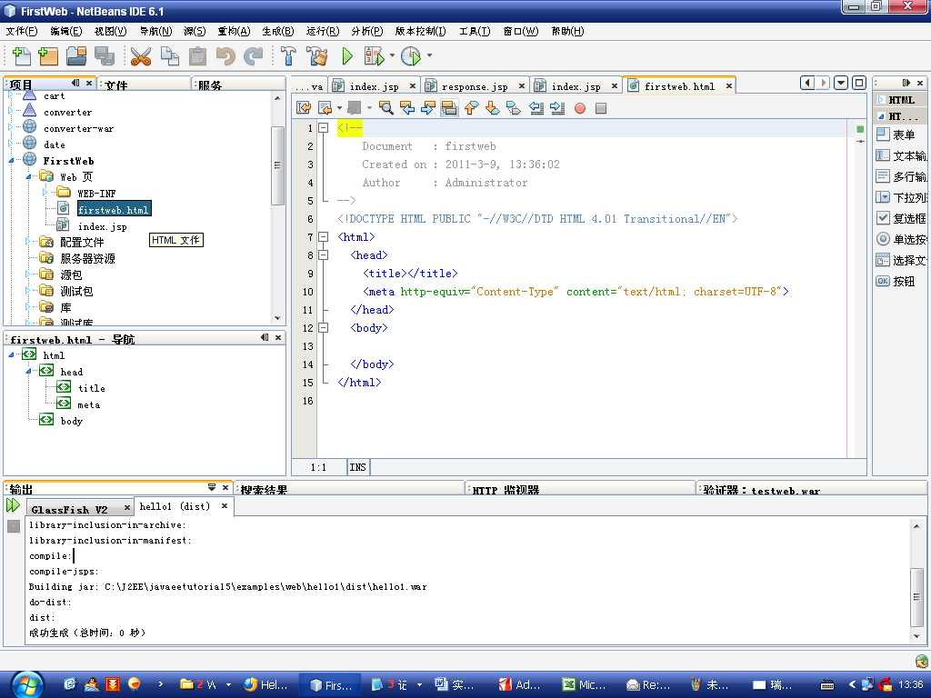Viewport: 931px width, 698px height.
Task: Click the editor Toggle Highlight Search icon
Action: [449, 108]
